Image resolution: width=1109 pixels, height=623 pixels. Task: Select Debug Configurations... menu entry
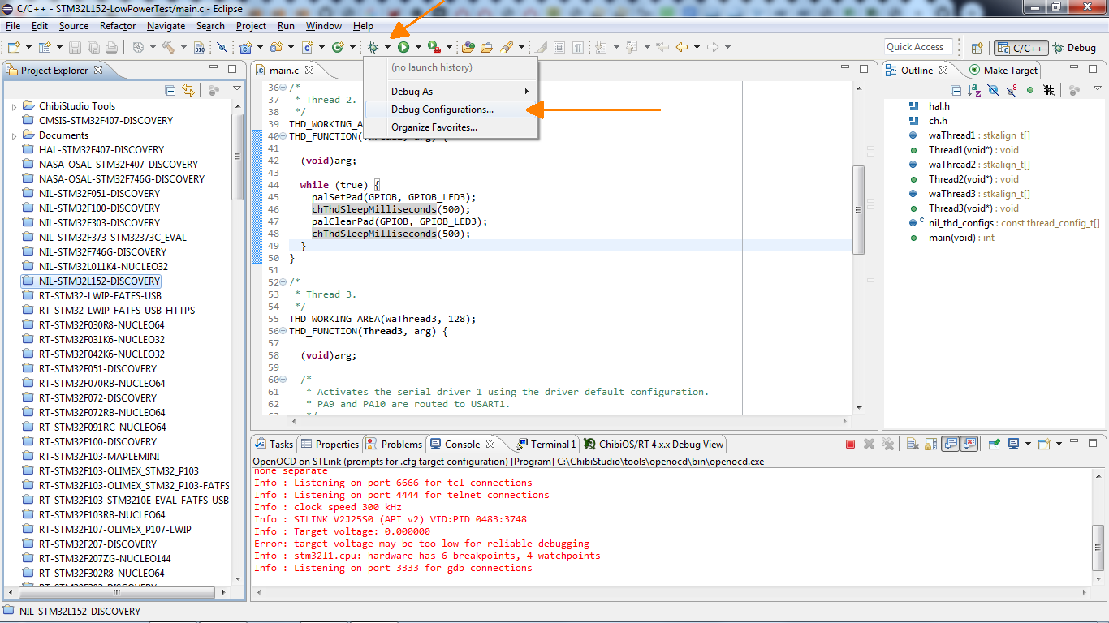coord(442,110)
